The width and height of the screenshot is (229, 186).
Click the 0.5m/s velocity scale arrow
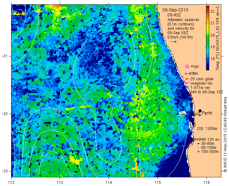pos(174,42)
